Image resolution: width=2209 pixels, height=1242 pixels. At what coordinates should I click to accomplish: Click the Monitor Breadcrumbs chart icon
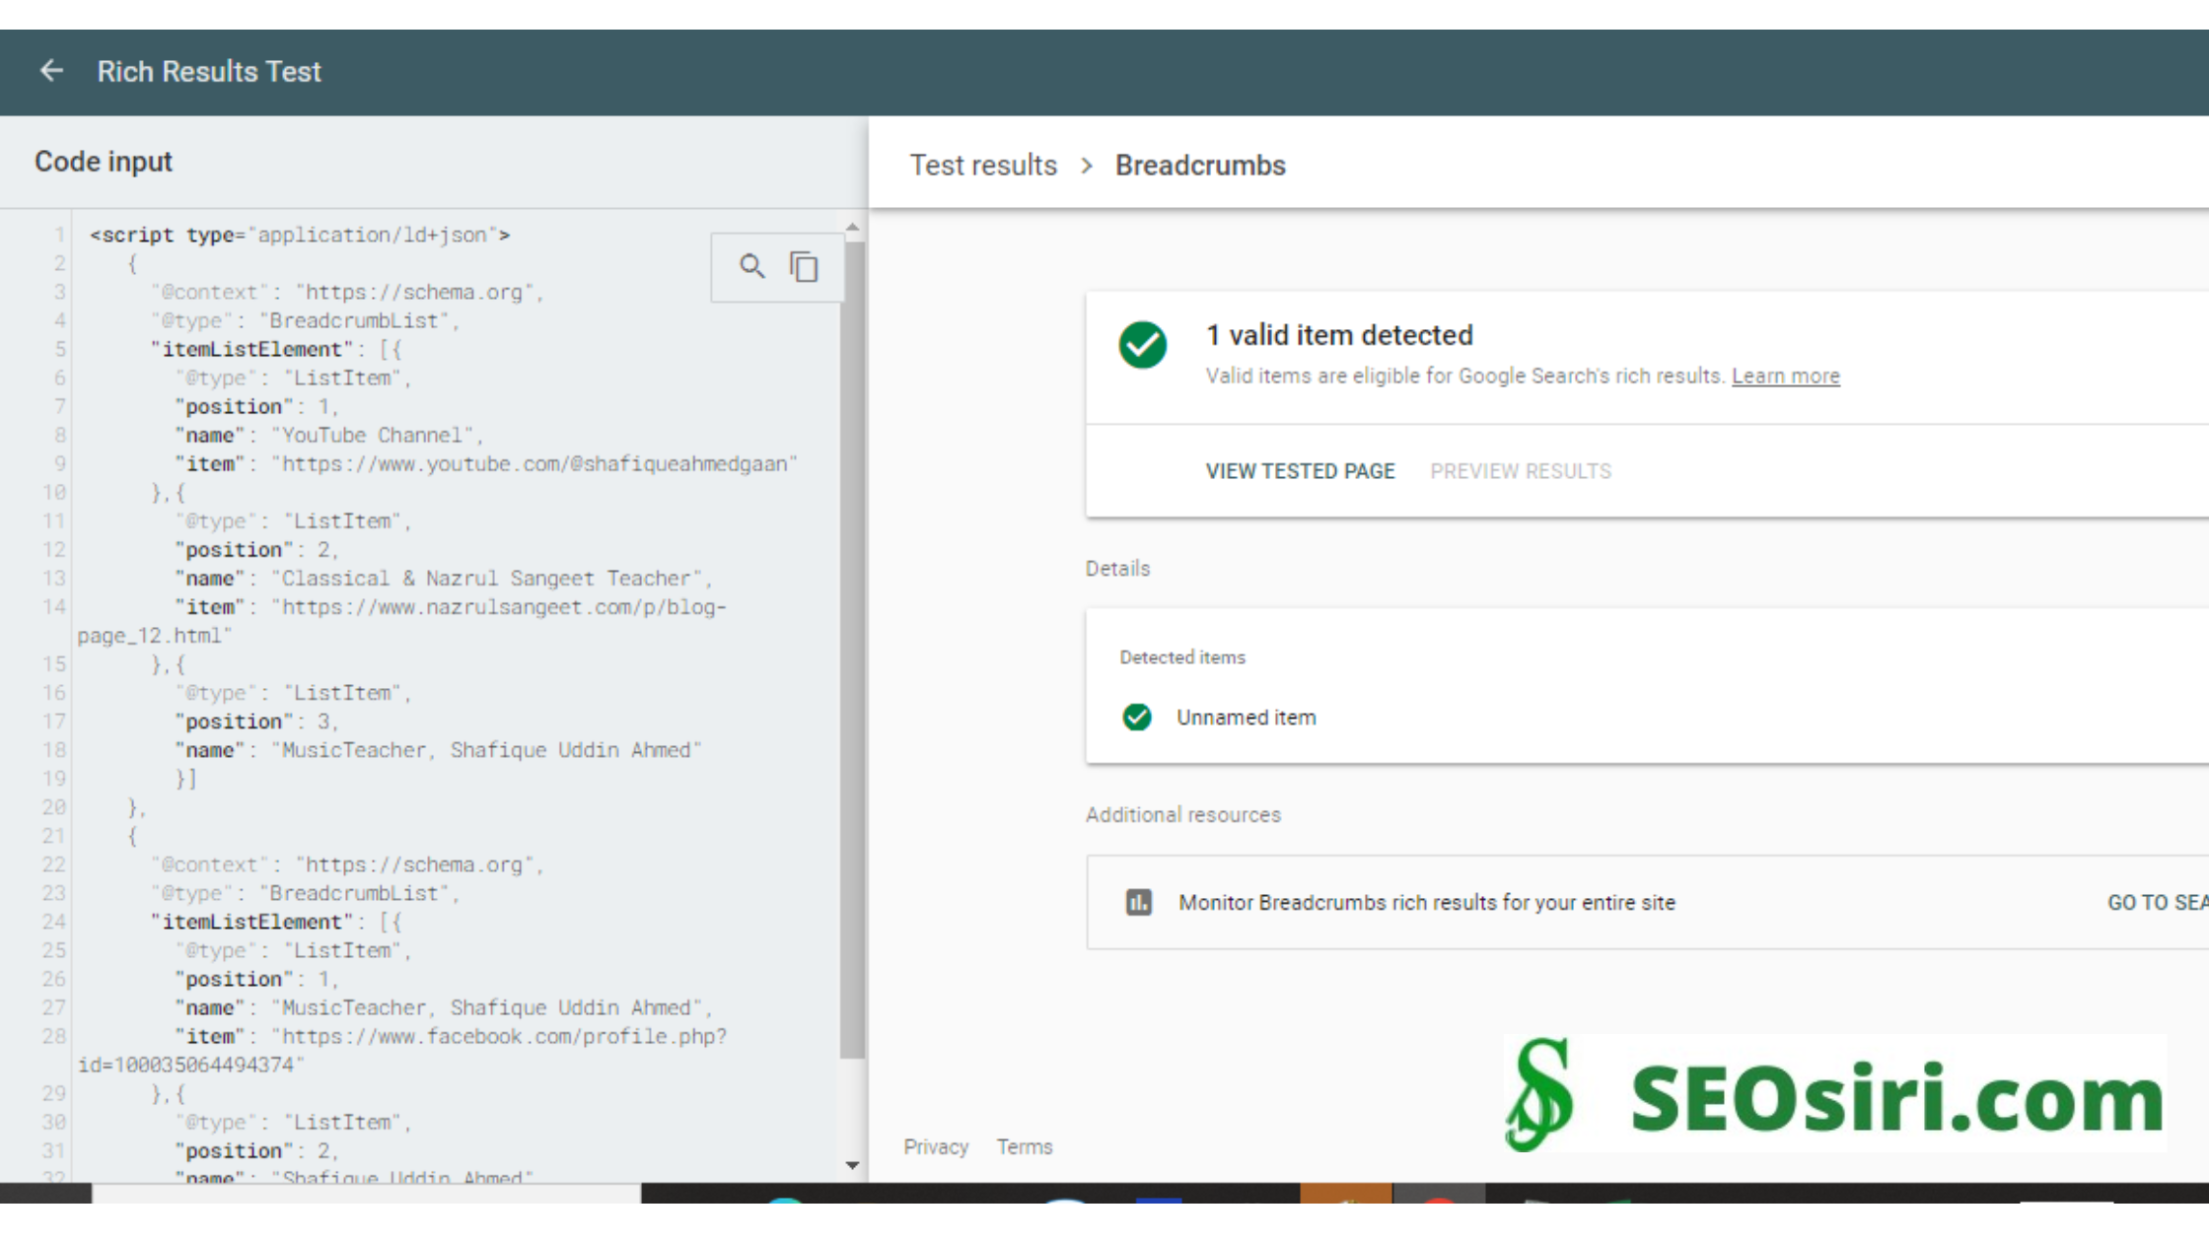pos(1139,902)
